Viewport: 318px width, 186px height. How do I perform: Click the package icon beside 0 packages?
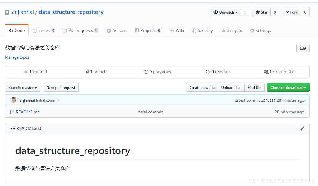click(146, 72)
